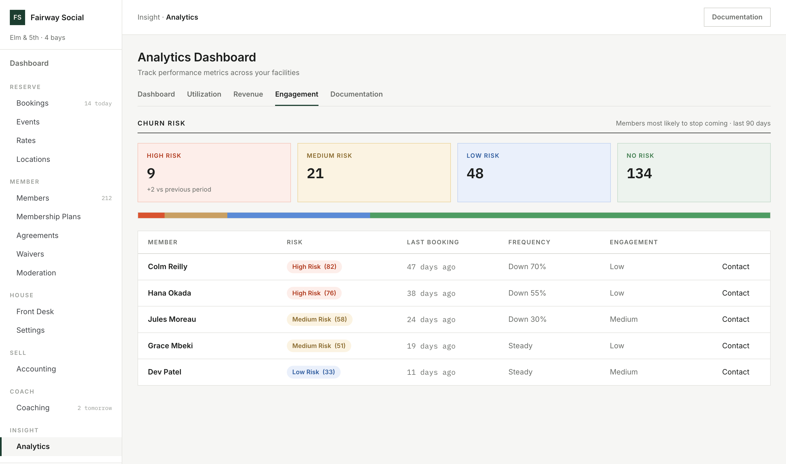Select the Engagement tab
The image size is (786, 464).
[x=296, y=94]
